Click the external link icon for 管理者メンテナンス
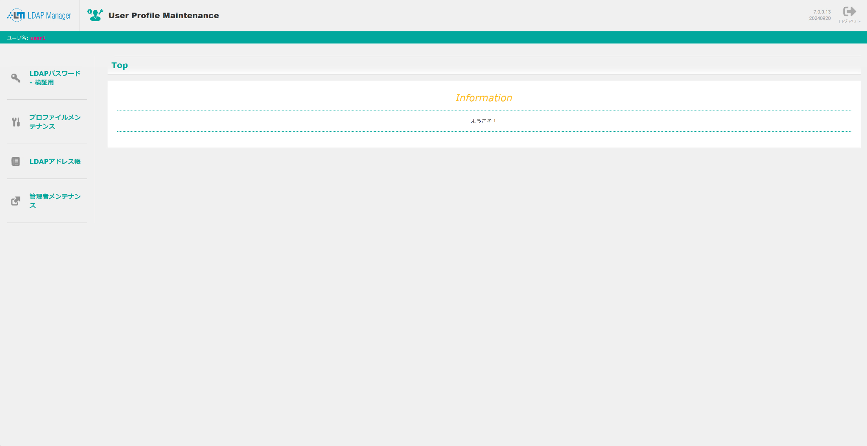Image resolution: width=867 pixels, height=446 pixels. pos(16,201)
